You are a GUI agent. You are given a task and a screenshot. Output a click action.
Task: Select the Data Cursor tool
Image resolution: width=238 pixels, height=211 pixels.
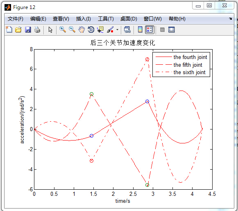[x=100, y=29]
